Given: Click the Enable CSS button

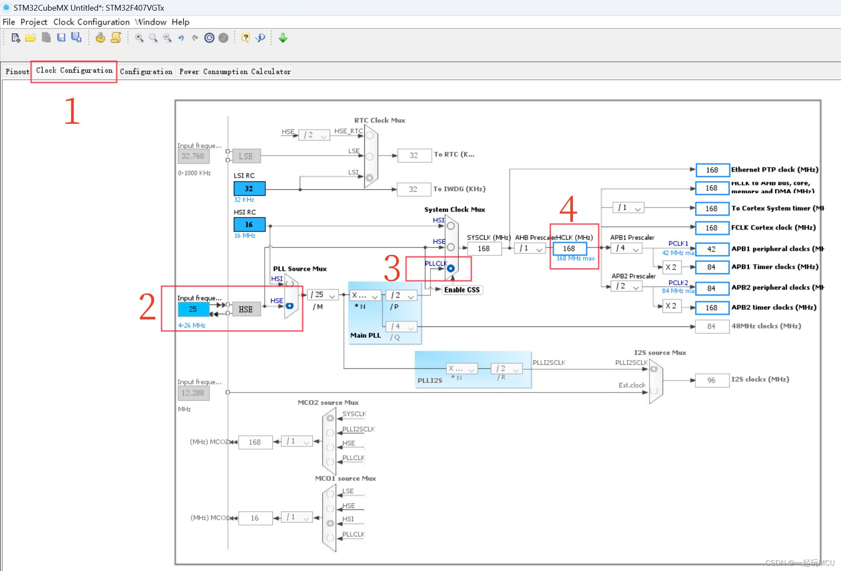Looking at the screenshot, I should (x=462, y=290).
